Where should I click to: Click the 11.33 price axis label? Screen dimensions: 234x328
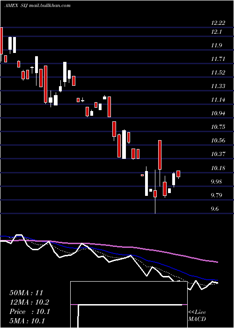[218, 86]
